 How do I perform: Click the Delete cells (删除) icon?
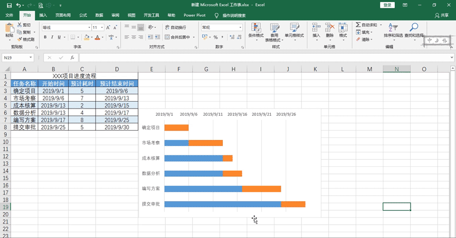point(330,31)
